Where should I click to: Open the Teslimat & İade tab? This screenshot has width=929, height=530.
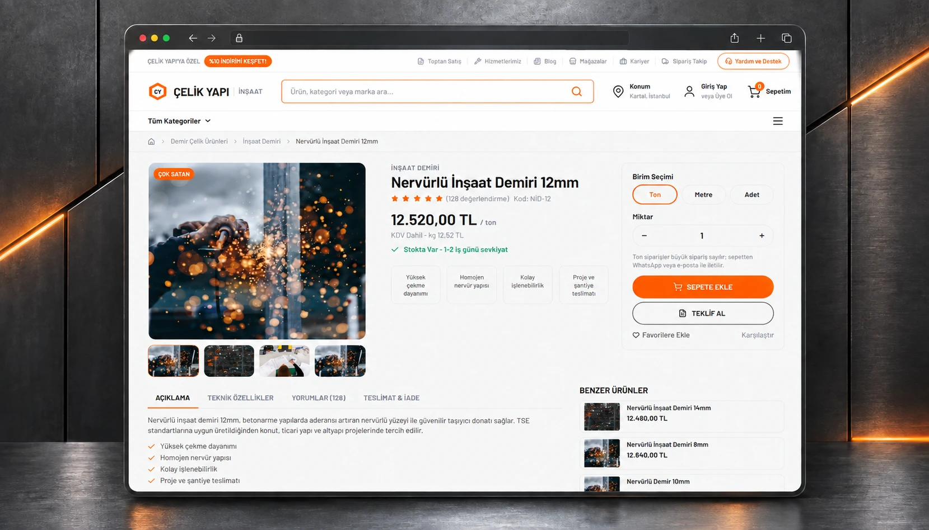point(391,398)
